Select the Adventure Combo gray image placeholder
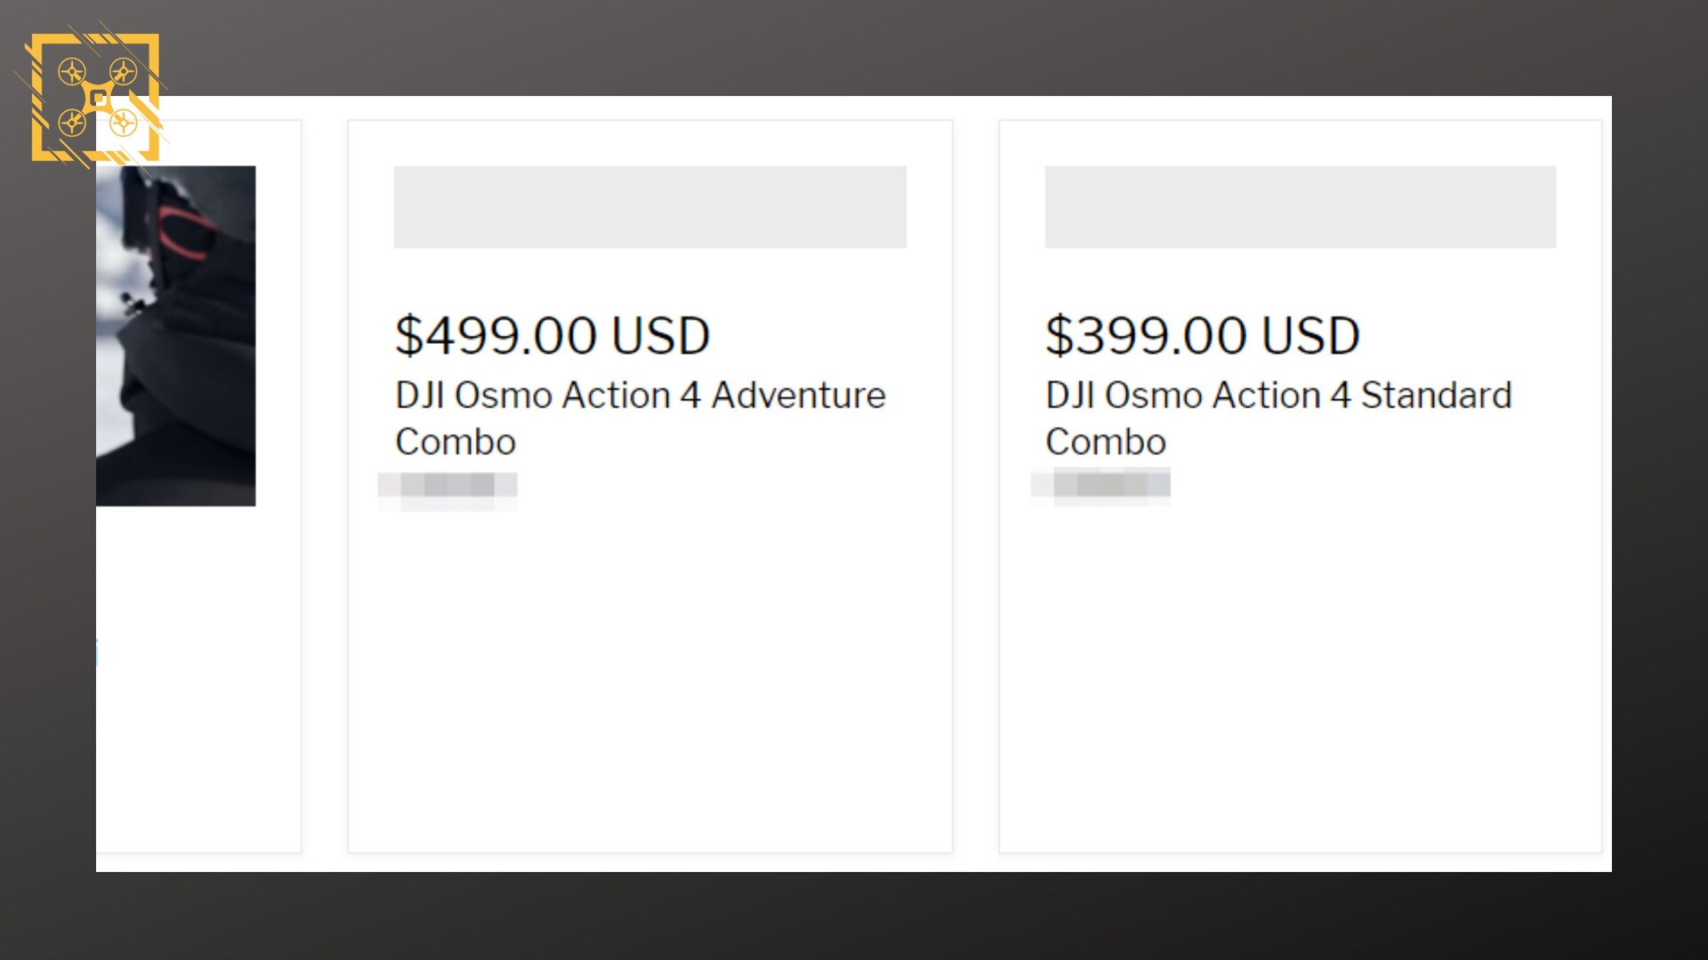The image size is (1708, 960). coord(650,207)
